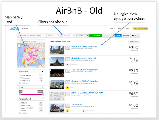
Task: Open StudioSleeps 4 internet listing title
Action: tap(84, 58)
